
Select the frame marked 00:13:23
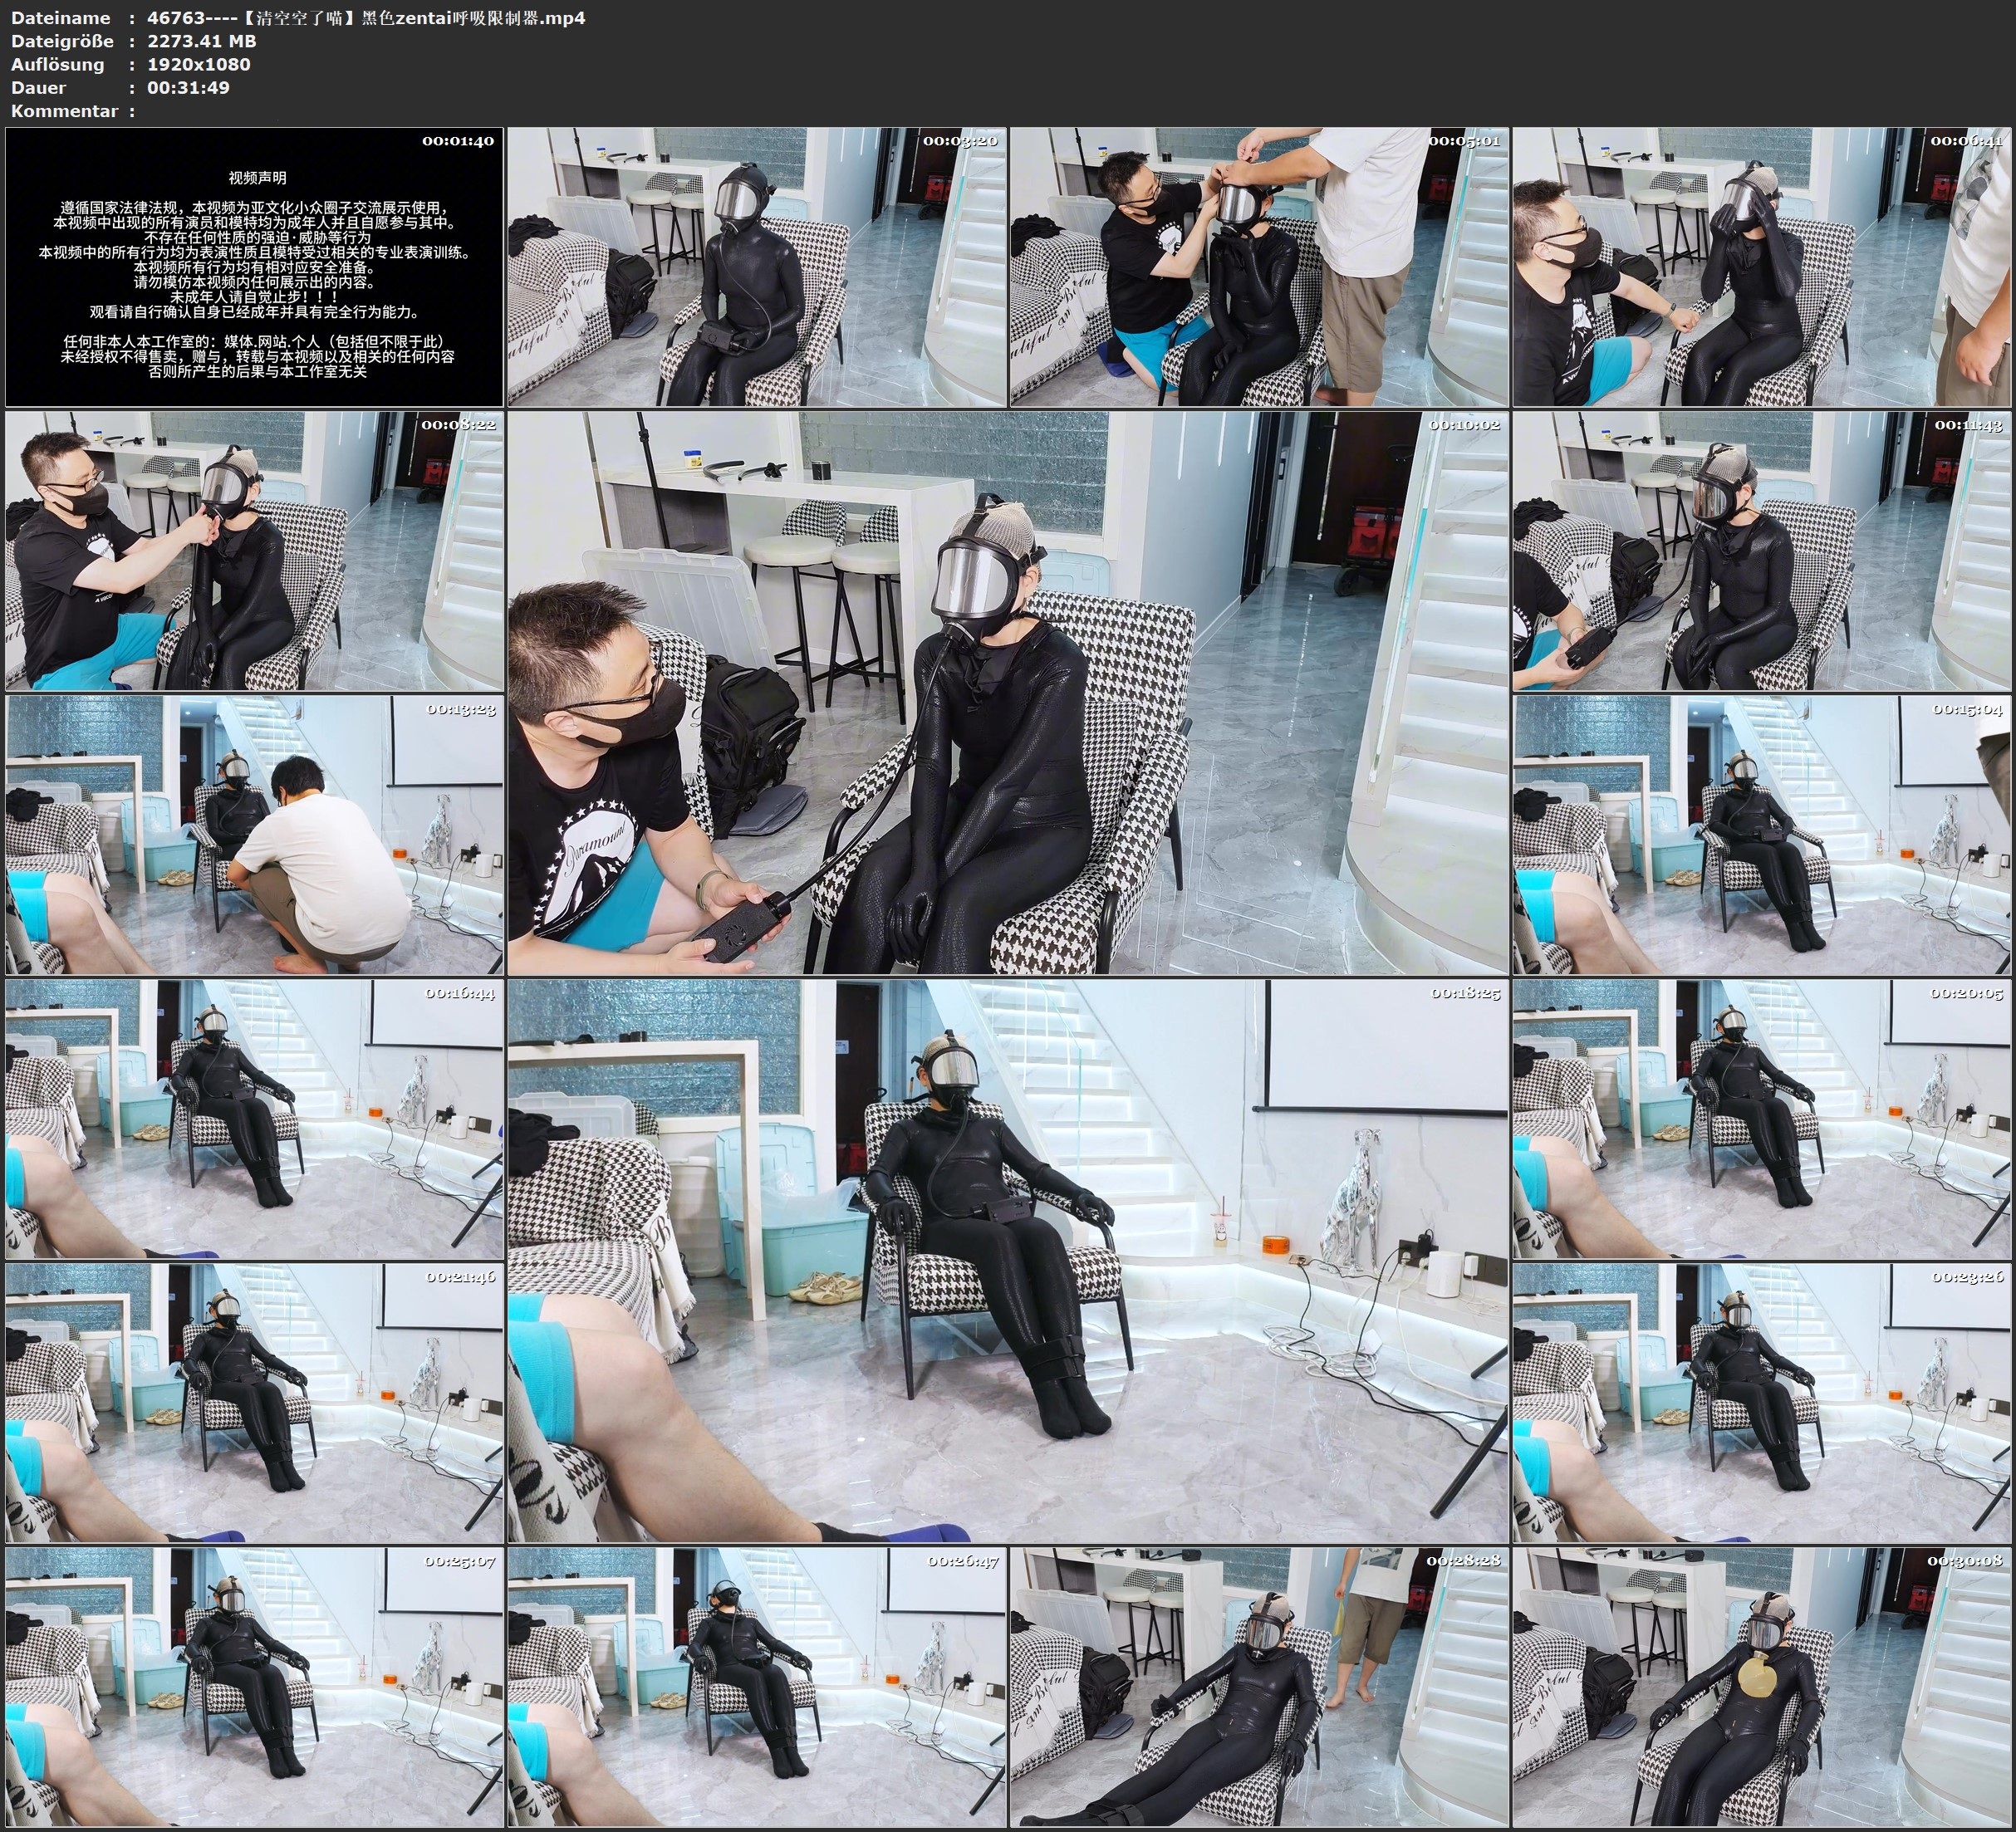[x=254, y=835]
